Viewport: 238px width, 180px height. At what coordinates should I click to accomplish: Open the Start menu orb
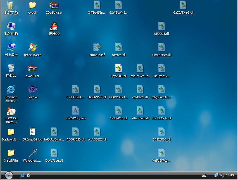(x=9, y=175)
